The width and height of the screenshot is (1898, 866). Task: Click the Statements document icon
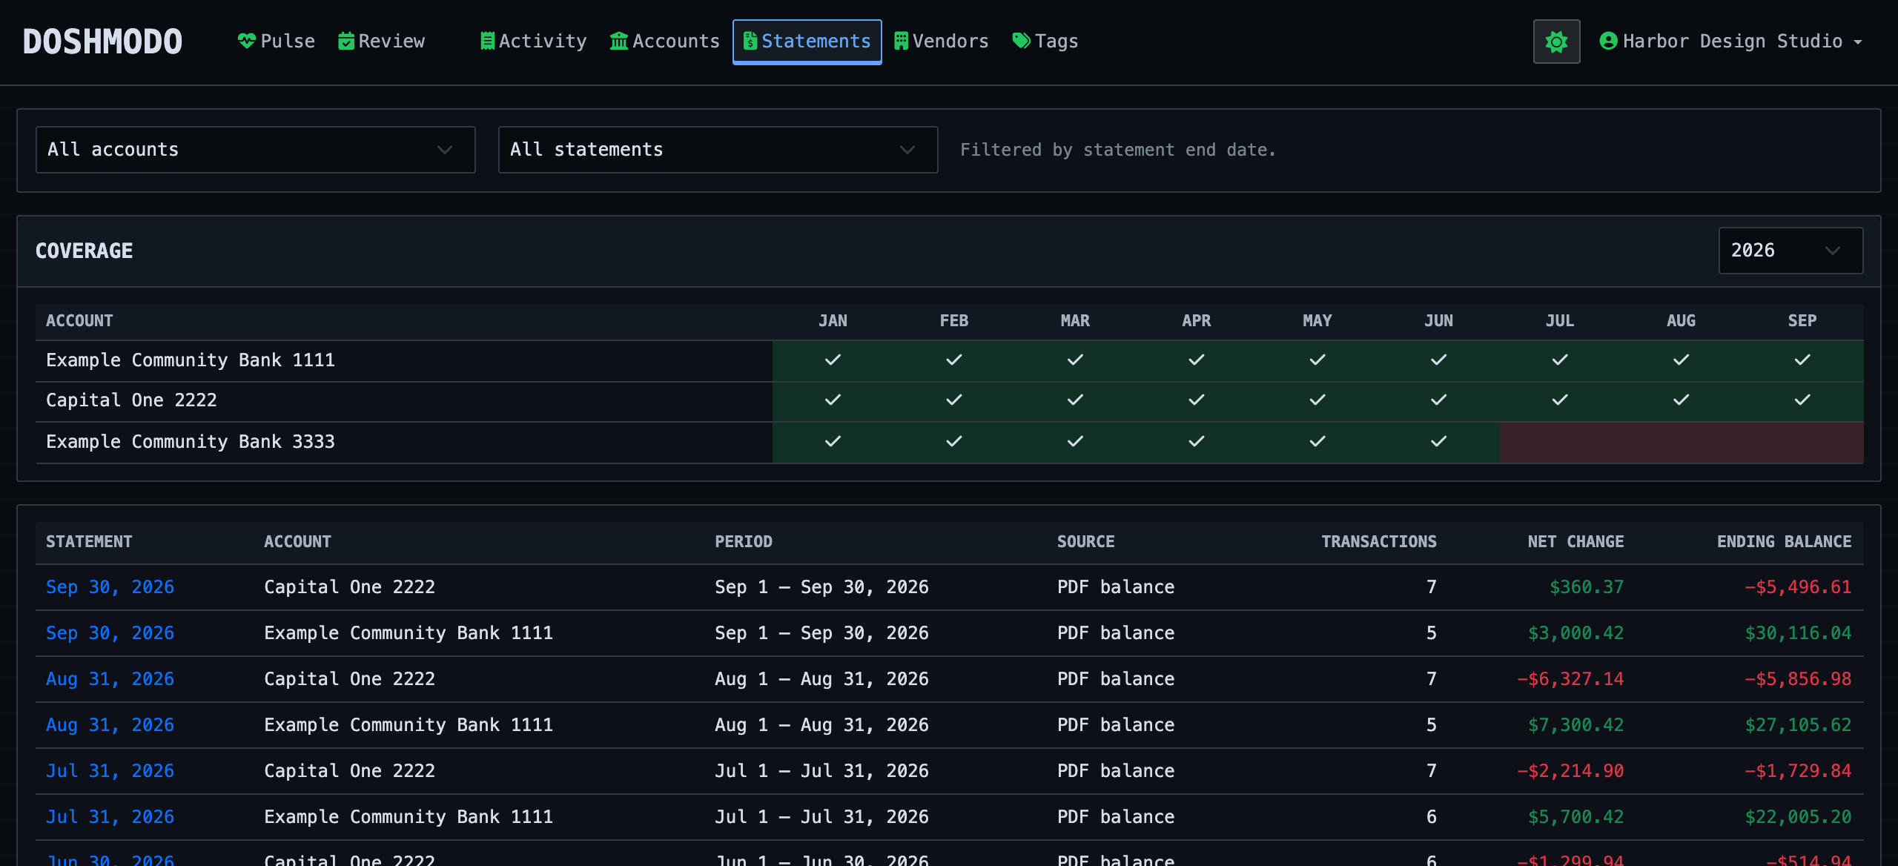coord(750,42)
